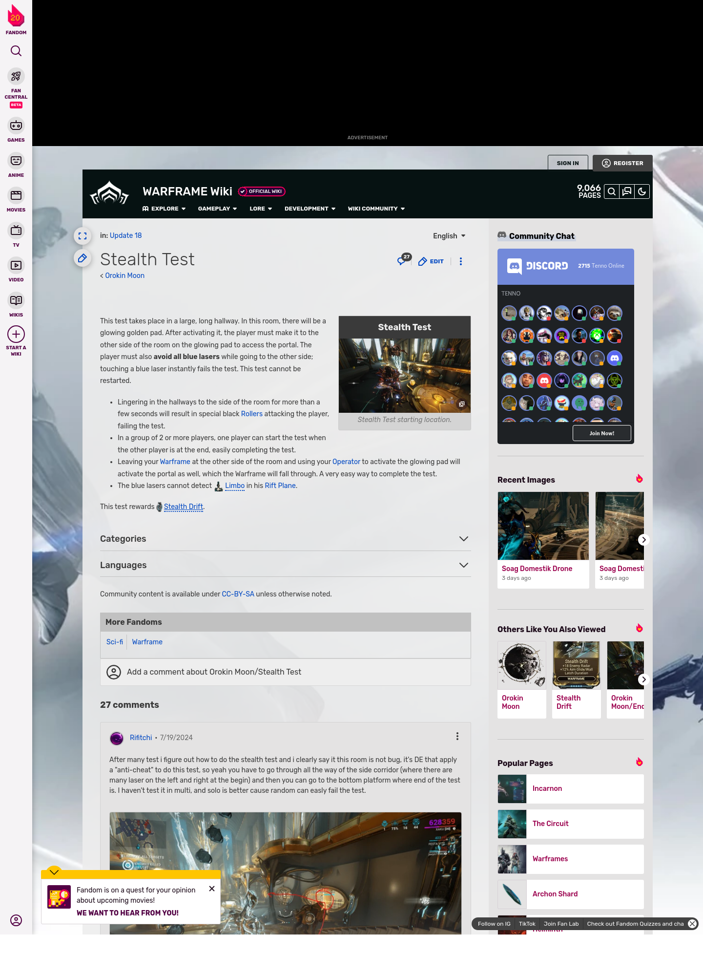The height and width of the screenshot is (977, 703).
Task: Click the Start a Wiki plus icon
Action: coord(16,335)
